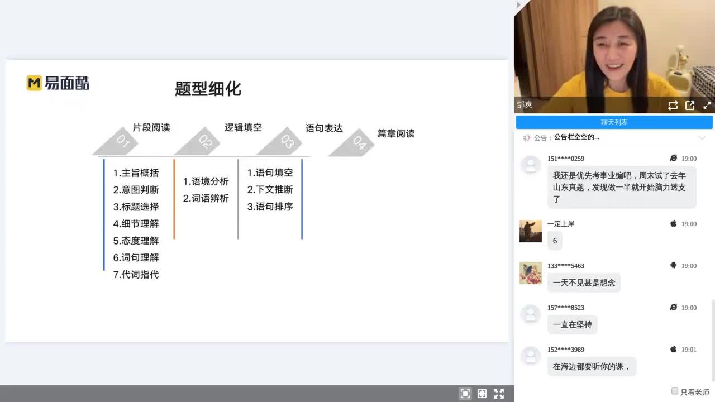This screenshot has width=715, height=402.
Task: Click list item 6.词句理解
Action: pyautogui.click(x=136, y=257)
